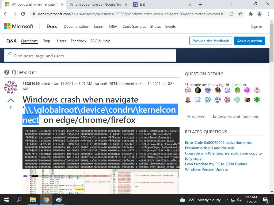This screenshot has width=274, height=205.
Task: Click the Windows-logo follower avatar
Action: pos(247,100)
